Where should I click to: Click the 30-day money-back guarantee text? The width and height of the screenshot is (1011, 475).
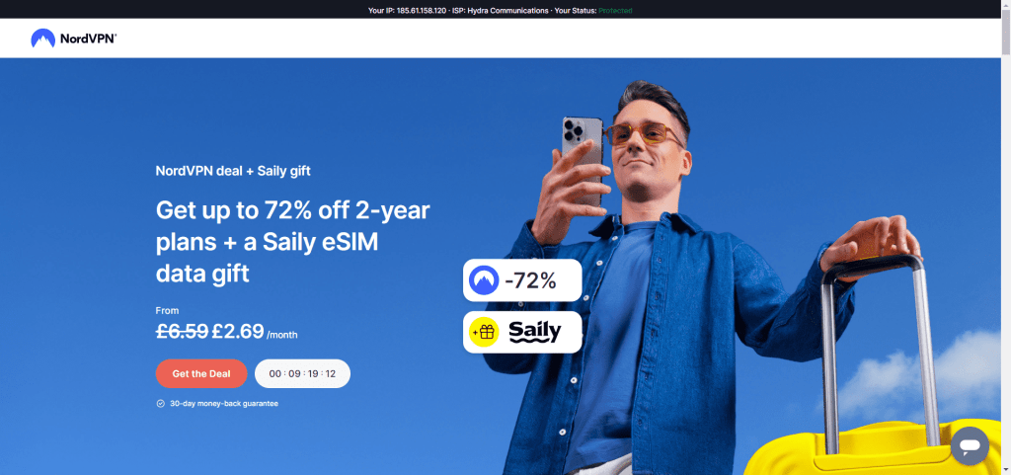coord(224,404)
